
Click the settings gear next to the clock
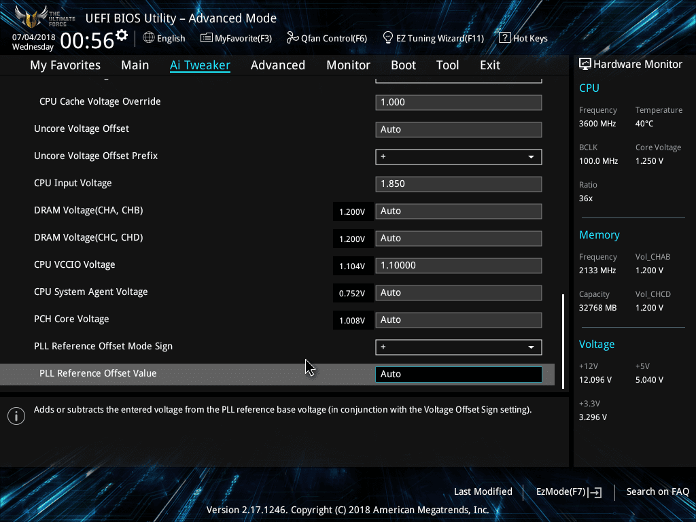click(122, 35)
